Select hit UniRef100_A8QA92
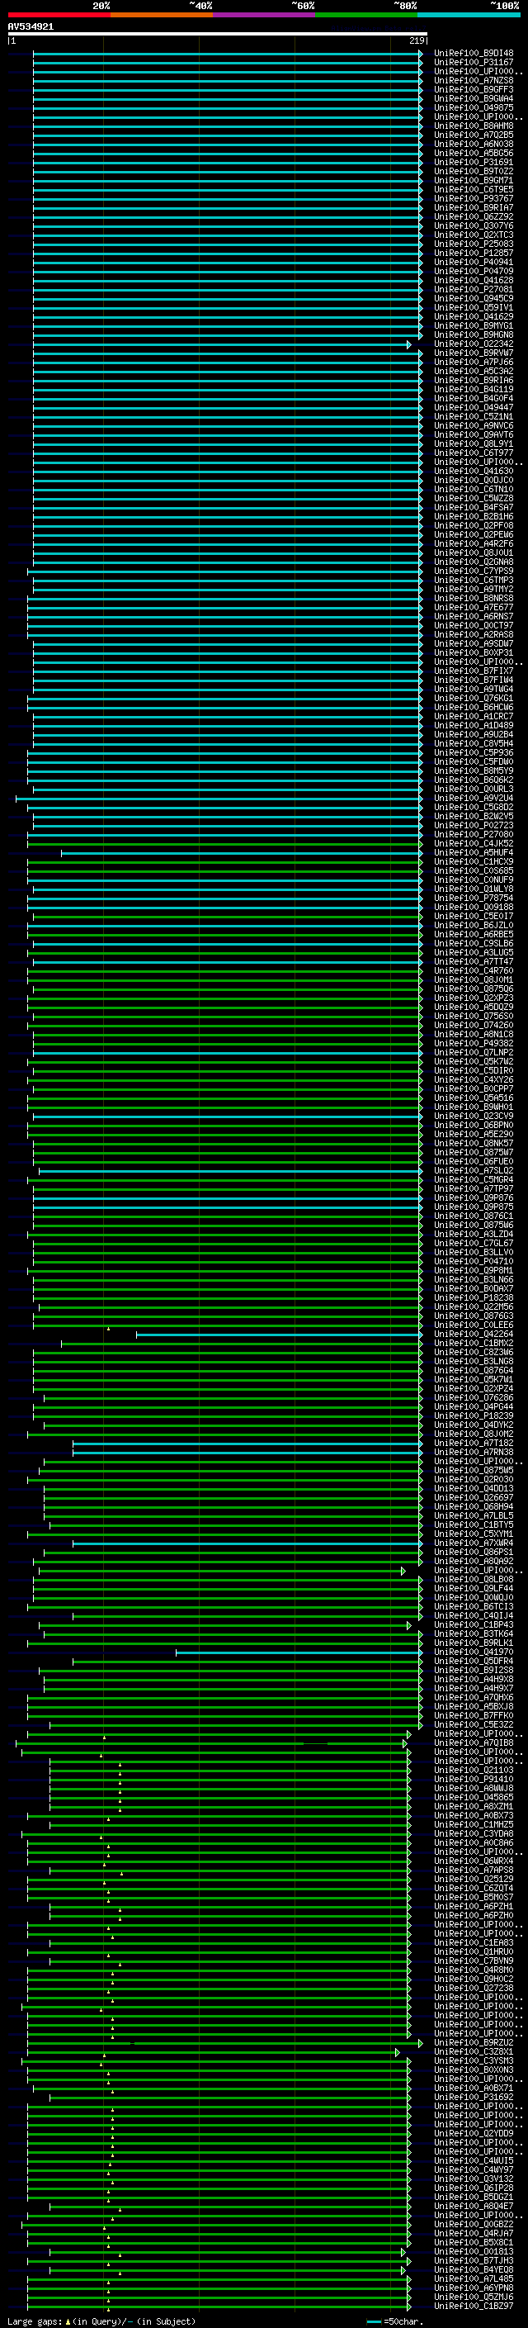The height and width of the screenshot is (2328, 528). (x=473, y=1561)
